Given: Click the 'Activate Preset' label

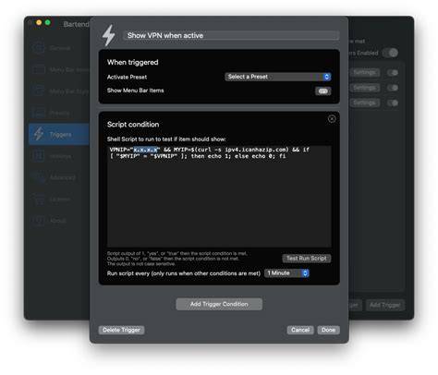Looking at the screenshot, I should [127, 77].
